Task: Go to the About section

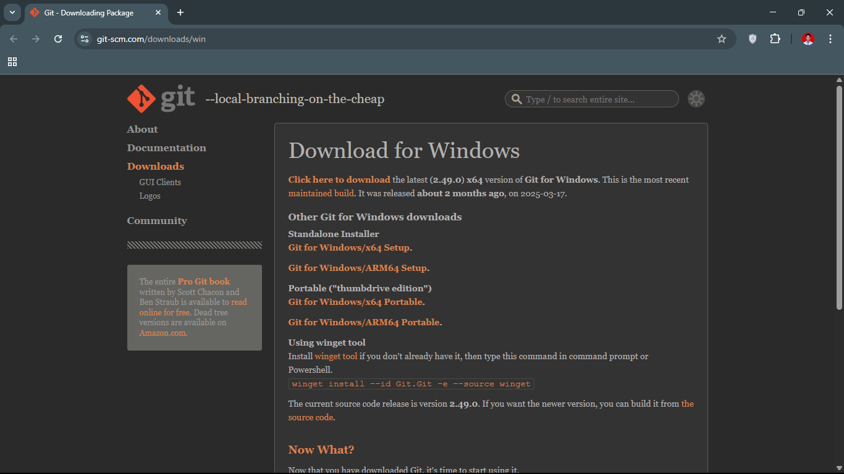Action: [x=142, y=130]
